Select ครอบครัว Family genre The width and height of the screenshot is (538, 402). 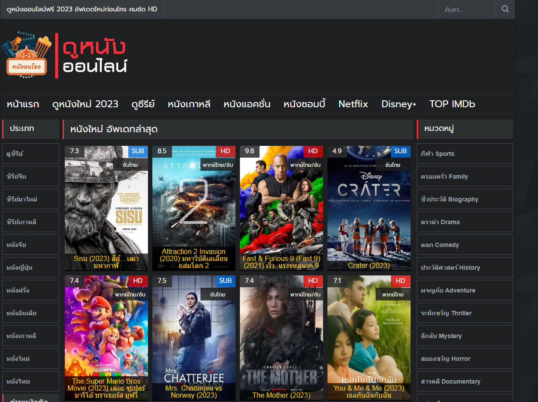[x=465, y=176]
